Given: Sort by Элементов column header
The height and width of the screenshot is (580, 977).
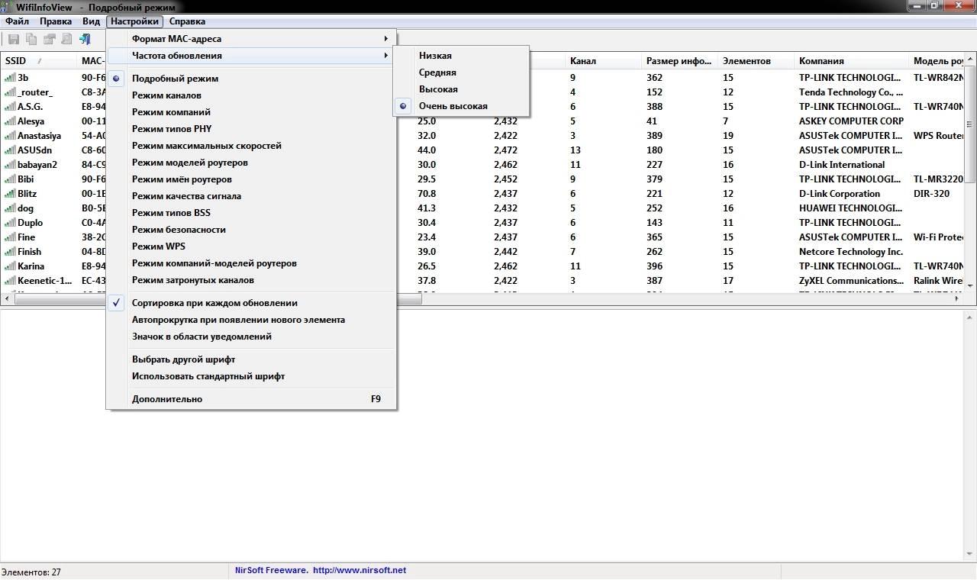Looking at the screenshot, I should tap(756, 61).
